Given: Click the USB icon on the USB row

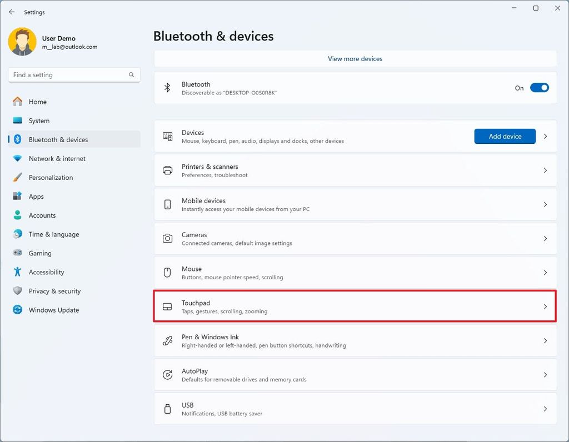Looking at the screenshot, I should pos(167,409).
